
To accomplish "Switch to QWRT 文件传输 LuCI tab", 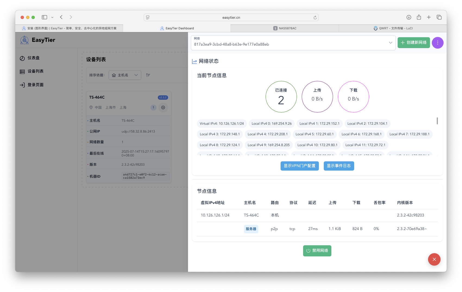I will click(393, 28).
